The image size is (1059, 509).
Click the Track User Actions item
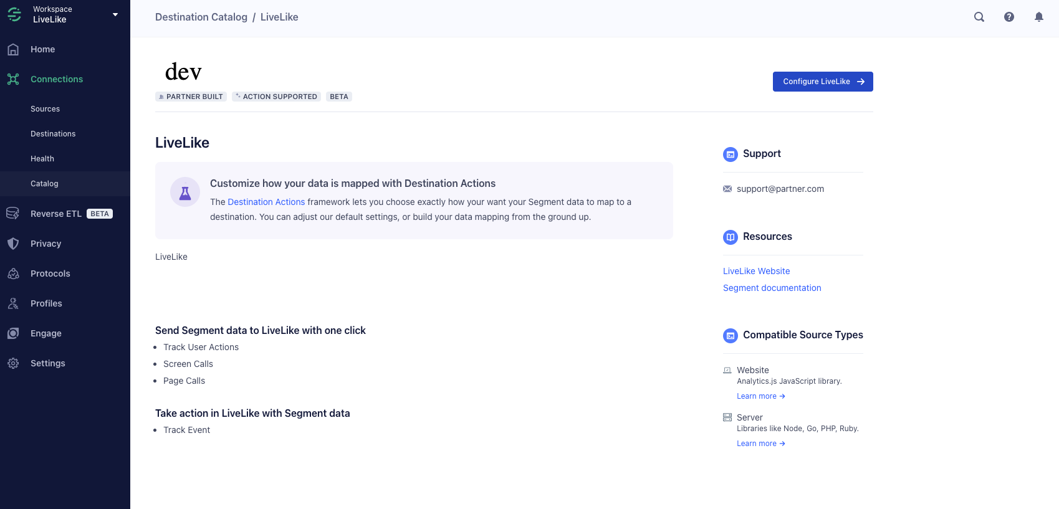201,347
